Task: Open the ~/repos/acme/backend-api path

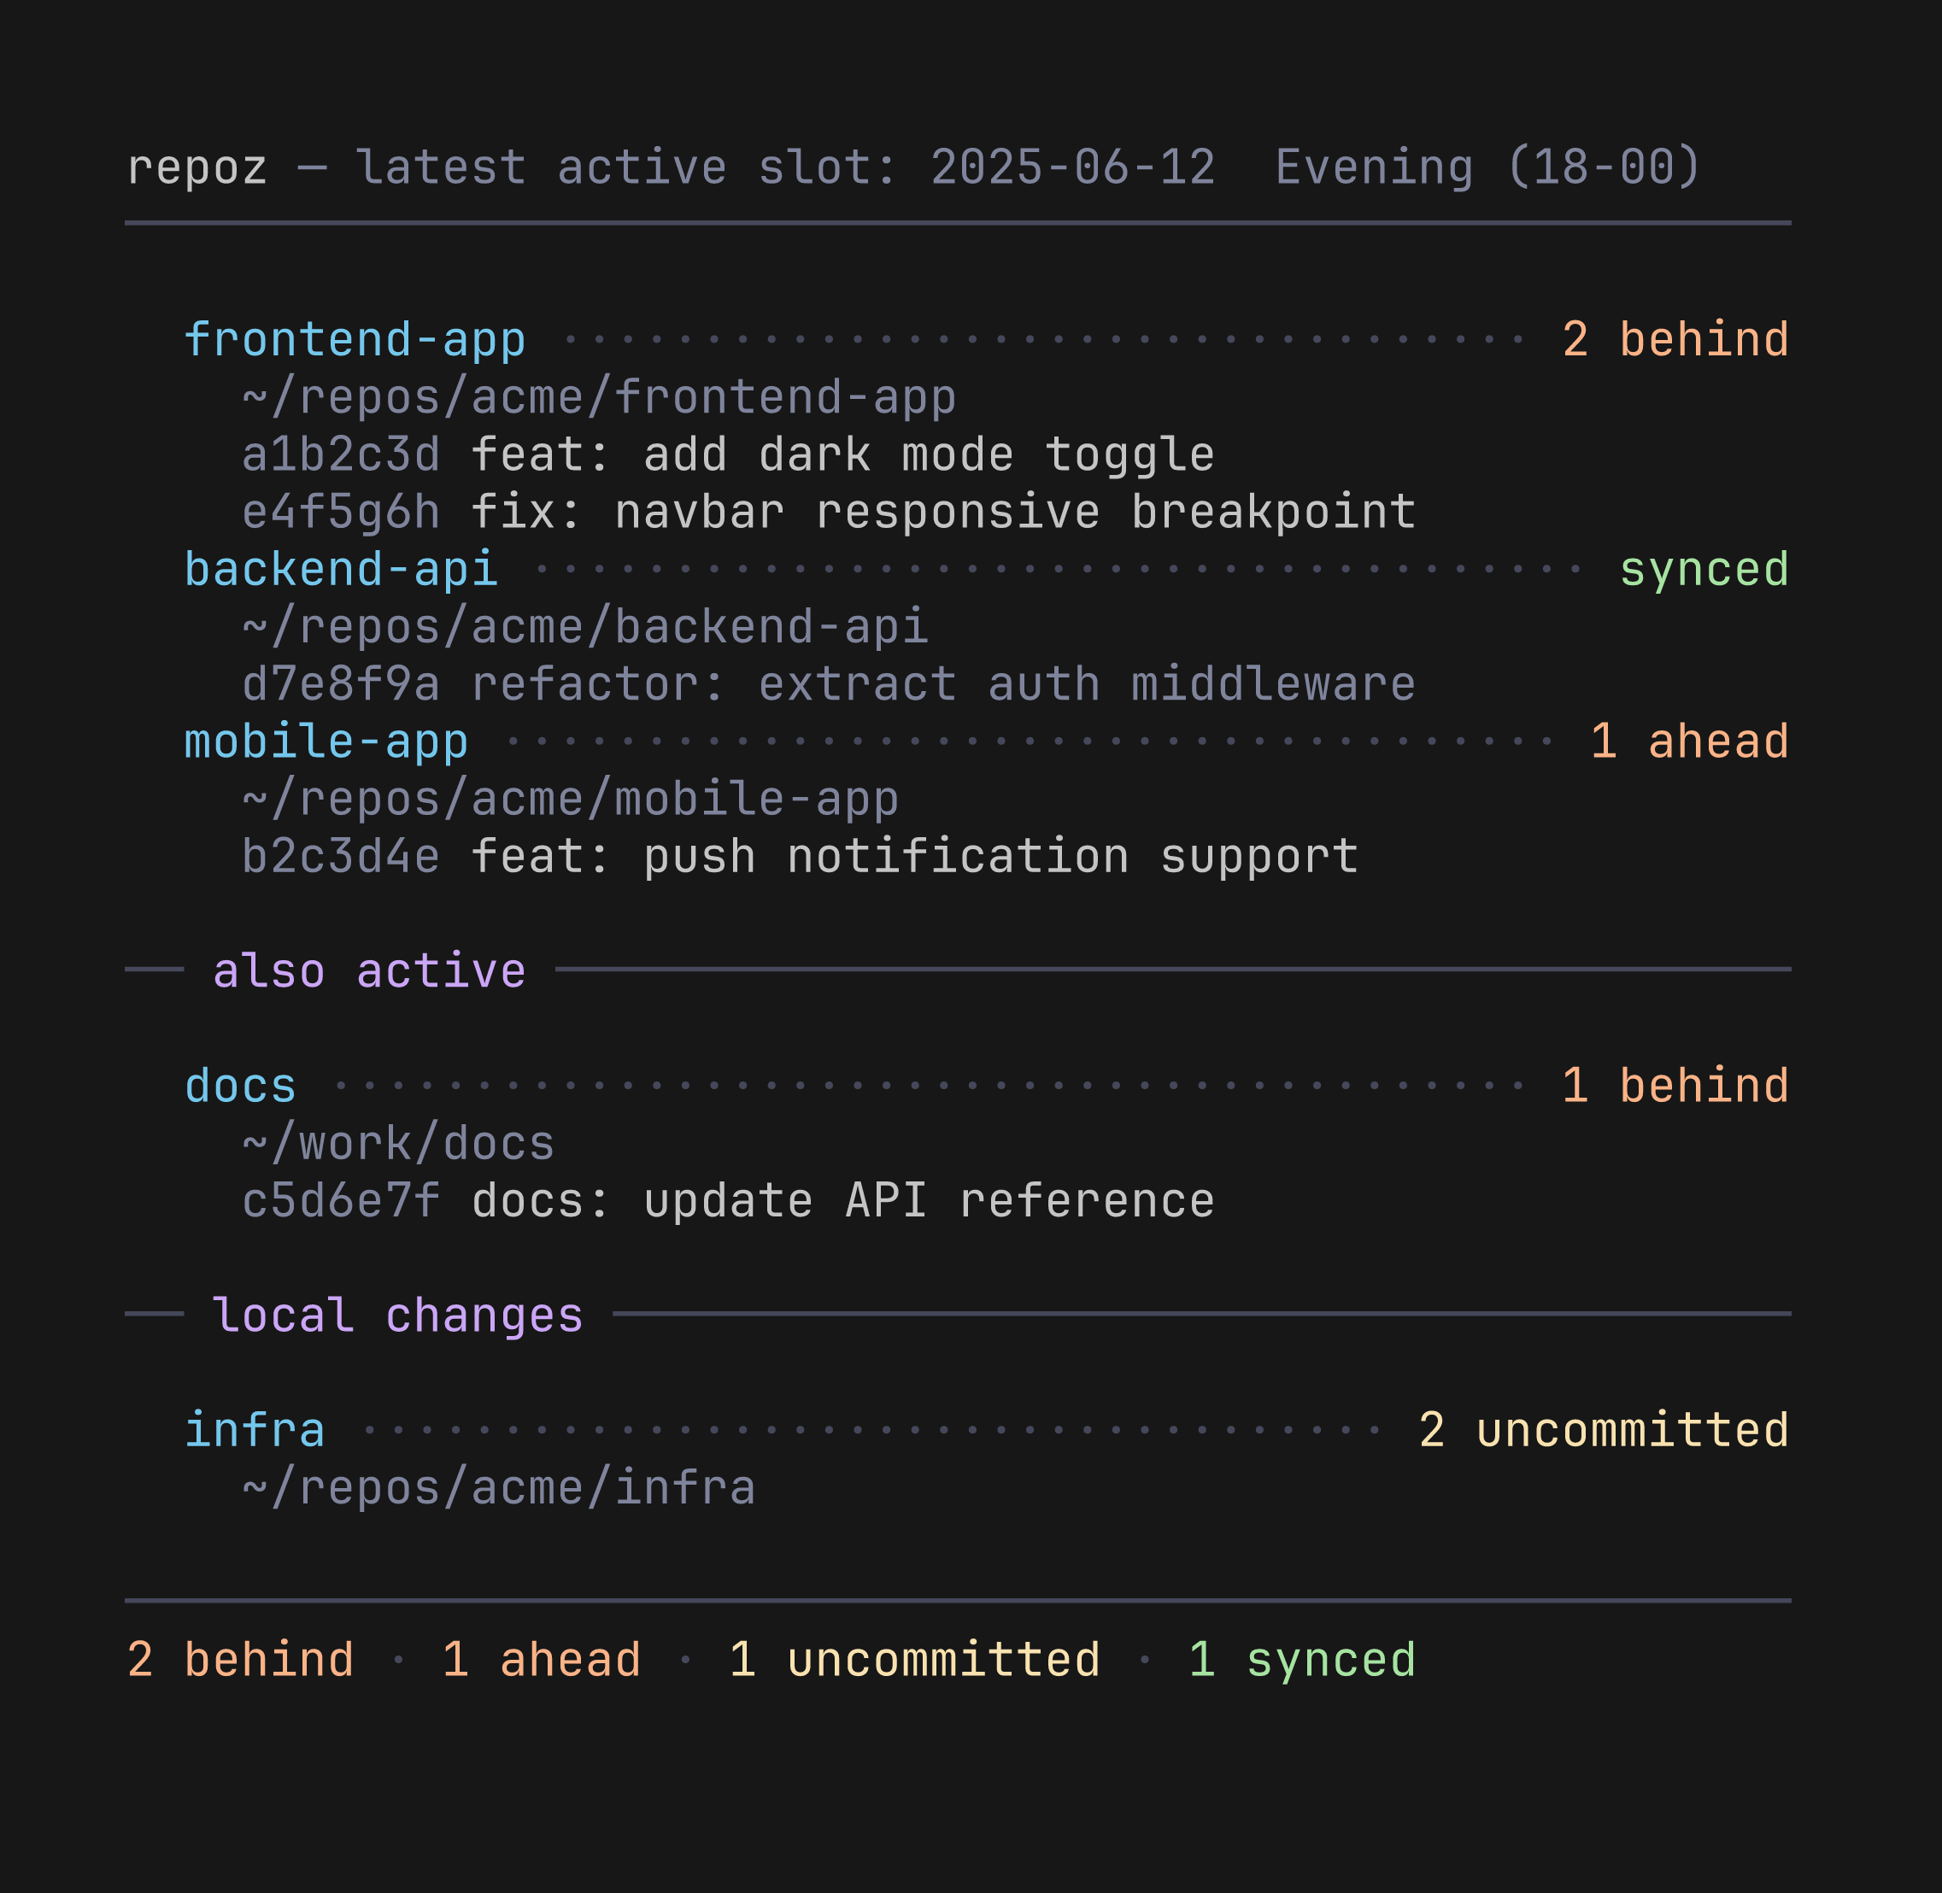Action: click(584, 627)
